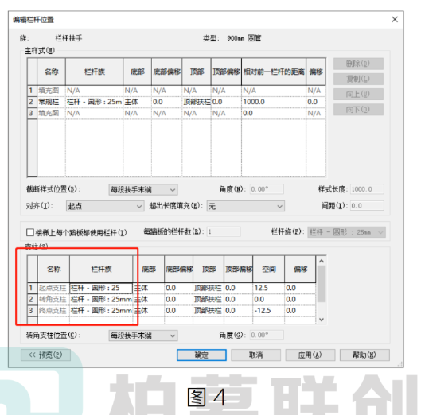421x415 pixels.
Task: Click 终点支柱 栏杆族 cell
Action: pyautogui.click(x=101, y=311)
